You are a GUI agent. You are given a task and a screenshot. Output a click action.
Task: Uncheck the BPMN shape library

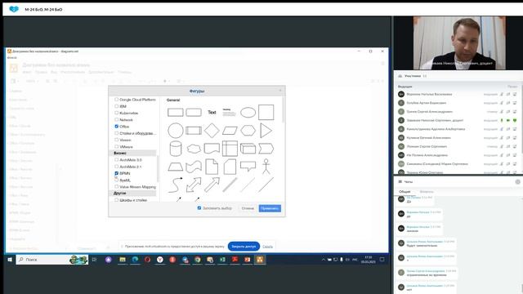tap(116, 173)
